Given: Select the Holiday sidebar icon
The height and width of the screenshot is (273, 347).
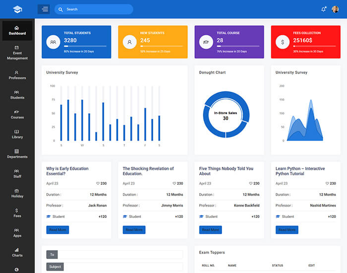Looking at the screenshot, I should (x=17, y=191).
